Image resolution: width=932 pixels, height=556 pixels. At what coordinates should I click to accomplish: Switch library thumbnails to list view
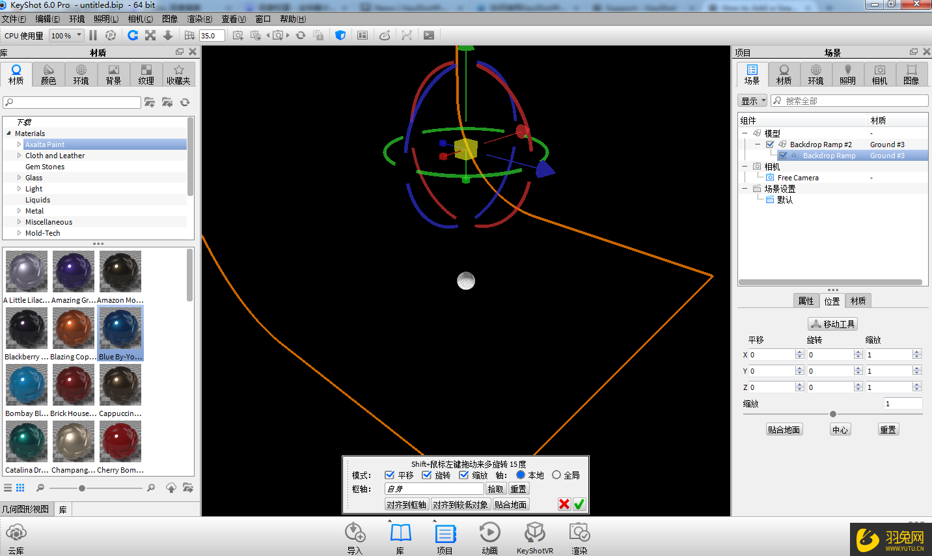pos(8,488)
